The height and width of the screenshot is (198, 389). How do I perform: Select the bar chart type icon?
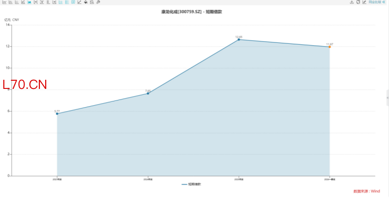(11, 2)
